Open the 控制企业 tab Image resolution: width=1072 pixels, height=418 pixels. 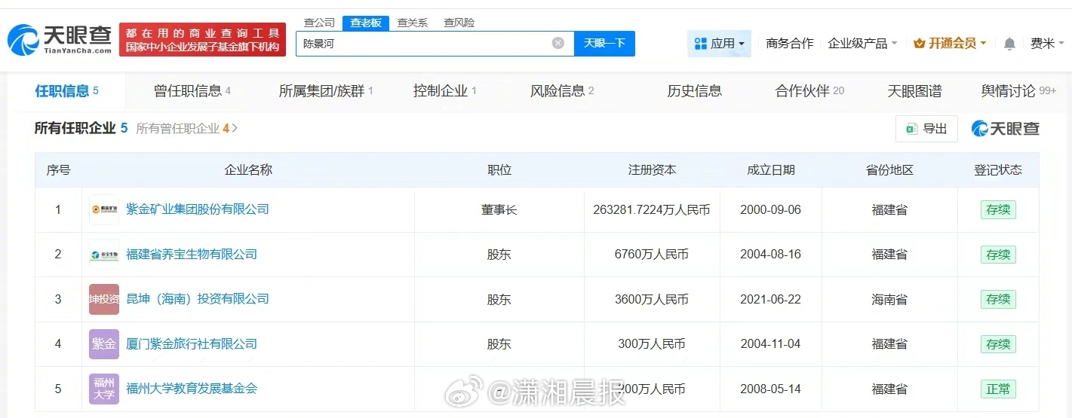(x=445, y=91)
